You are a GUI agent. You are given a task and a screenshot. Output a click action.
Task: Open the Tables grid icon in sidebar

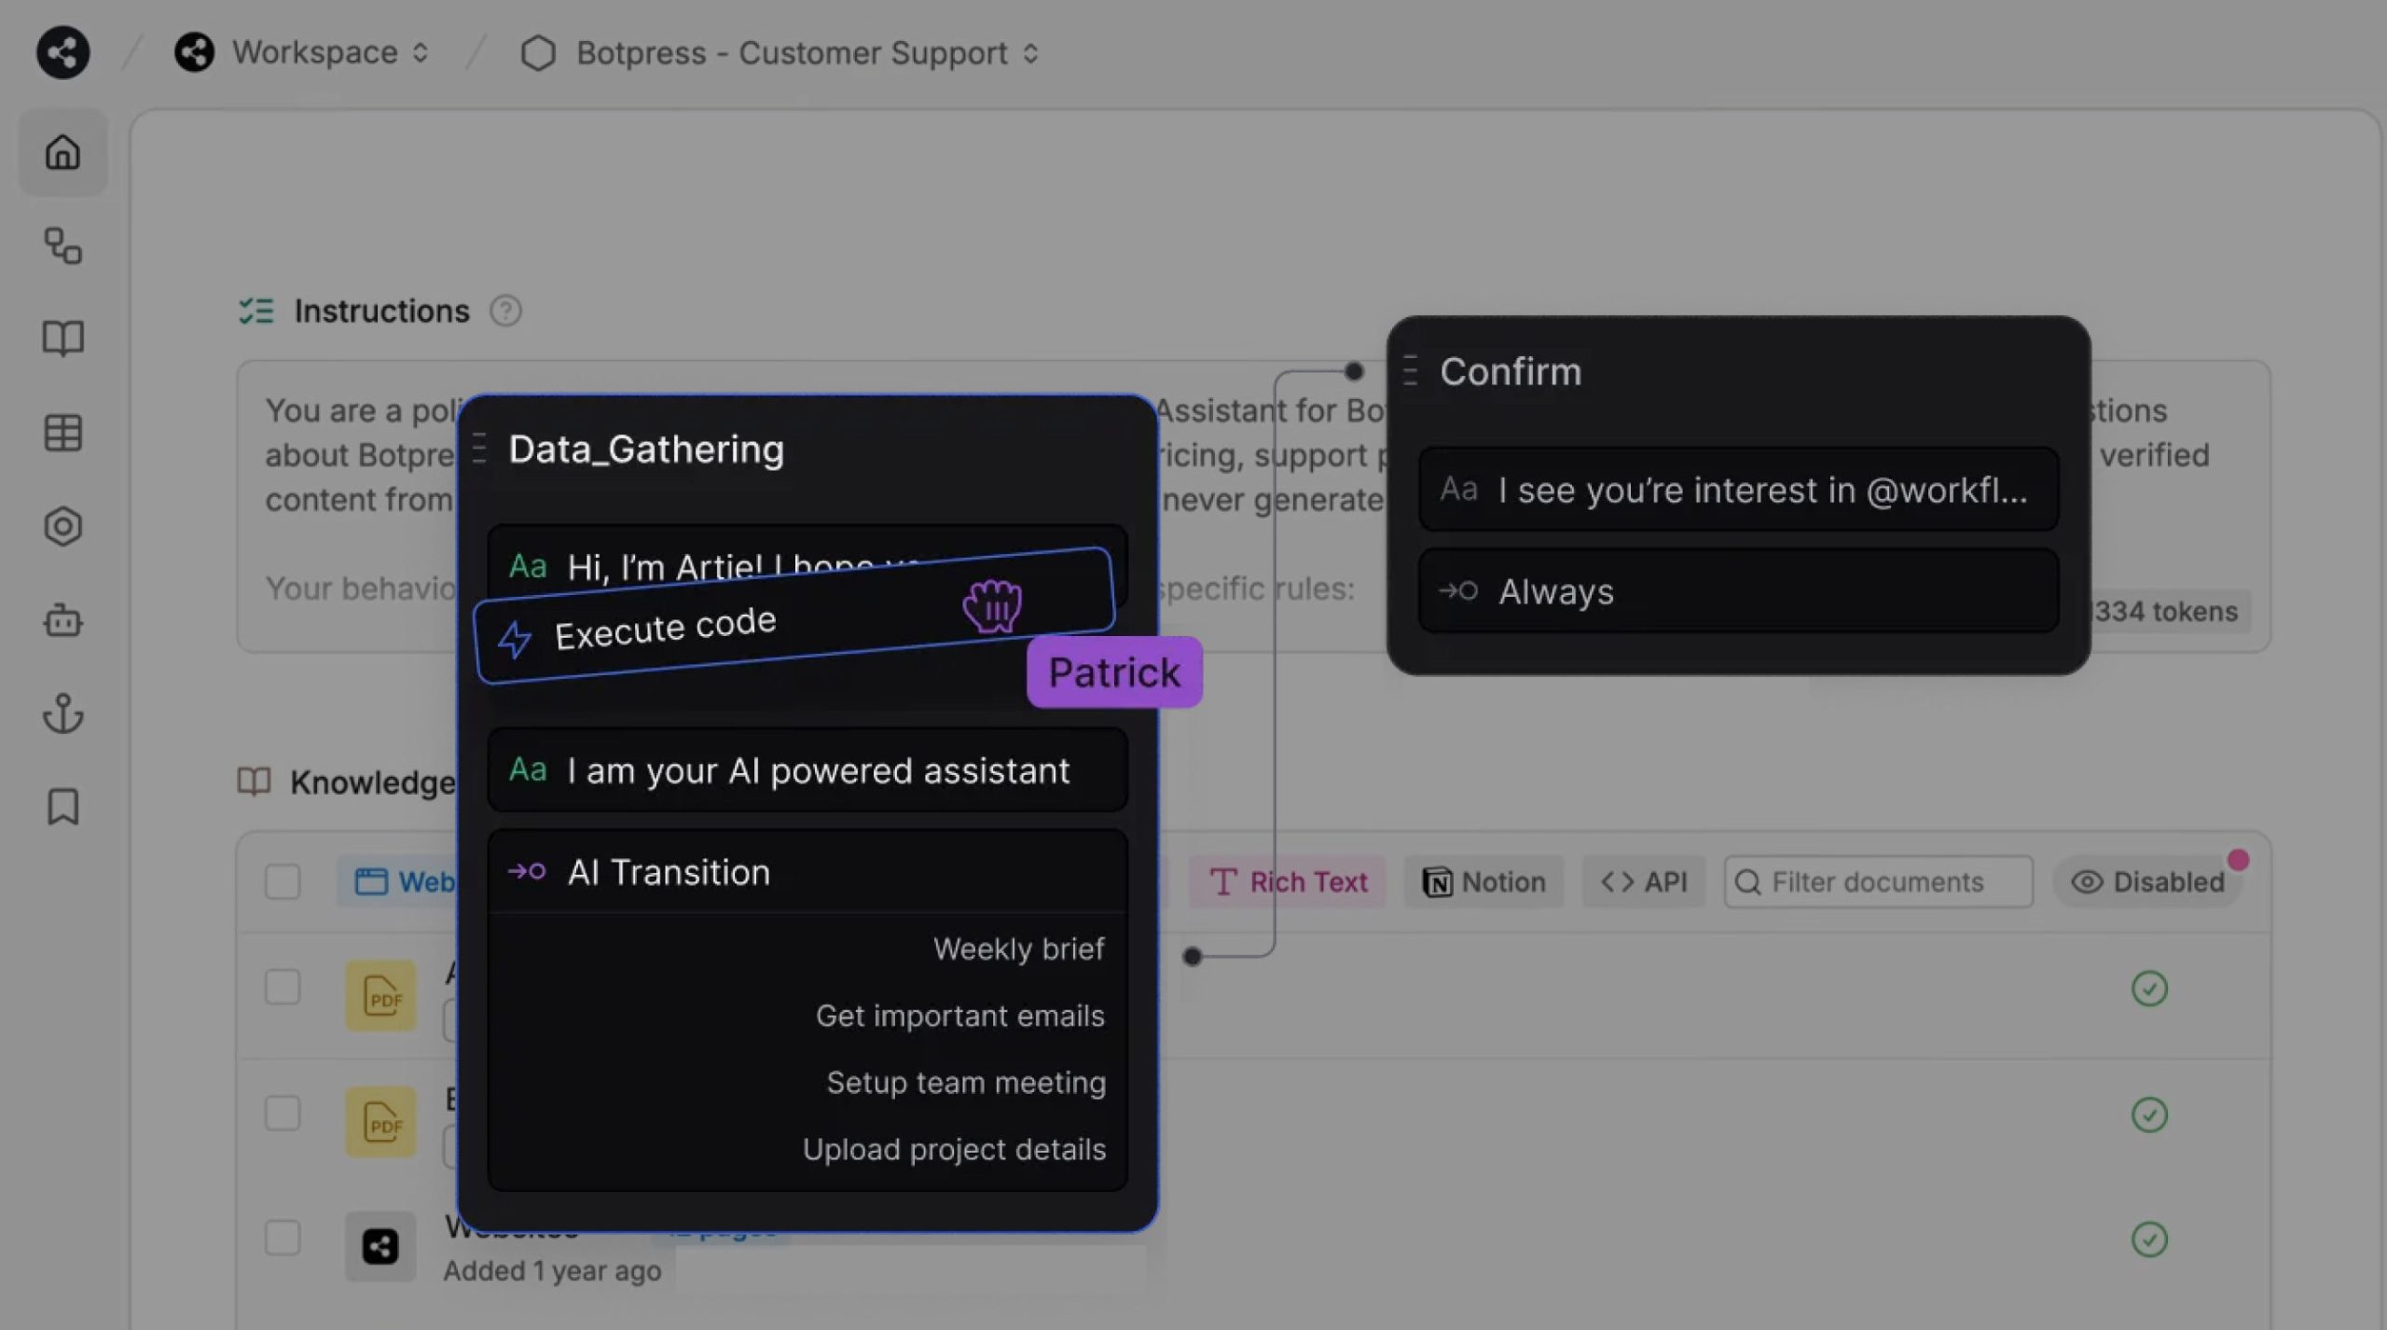tap(62, 433)
